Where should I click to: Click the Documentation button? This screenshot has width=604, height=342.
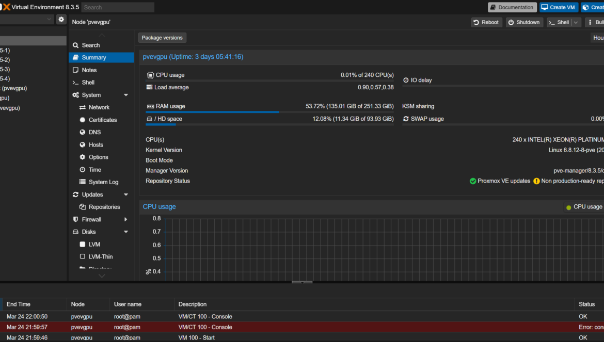tap(512, 7)
